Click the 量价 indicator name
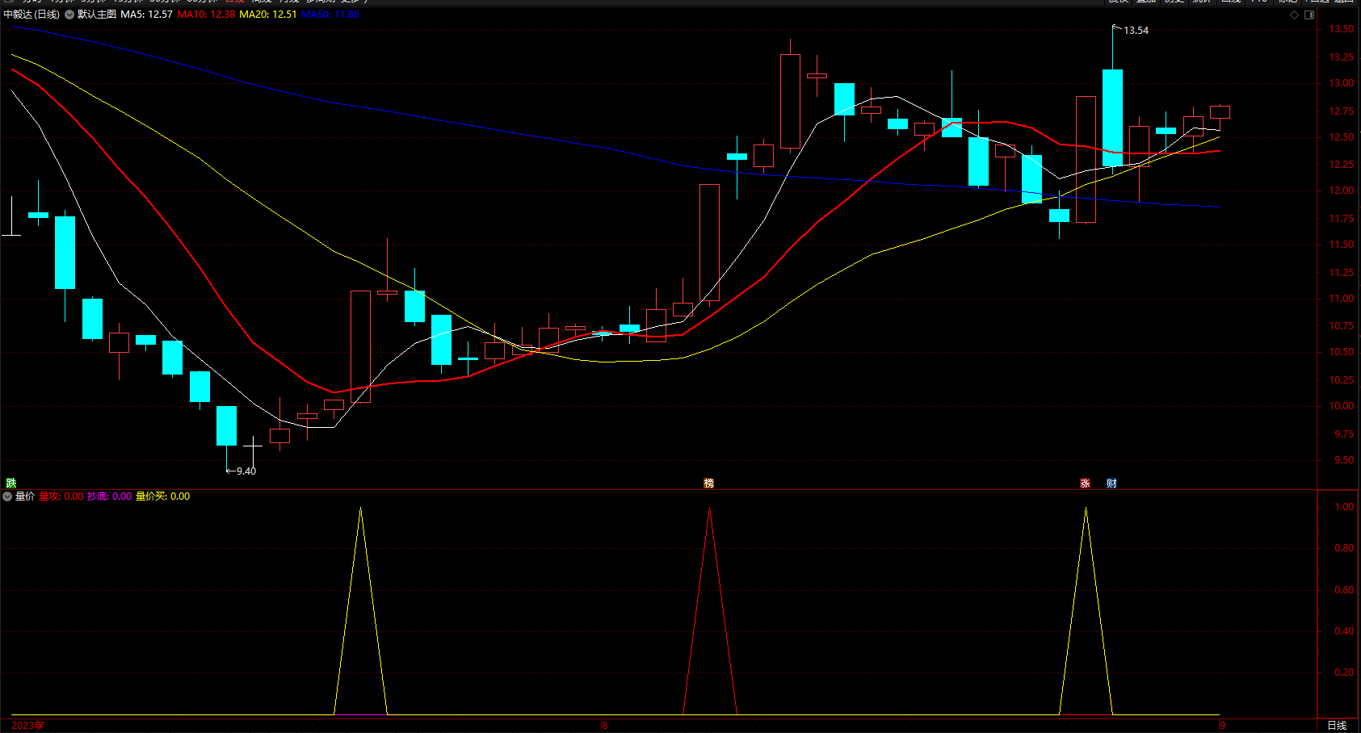This screenshot has width=1361, height=733. (25, 496)
